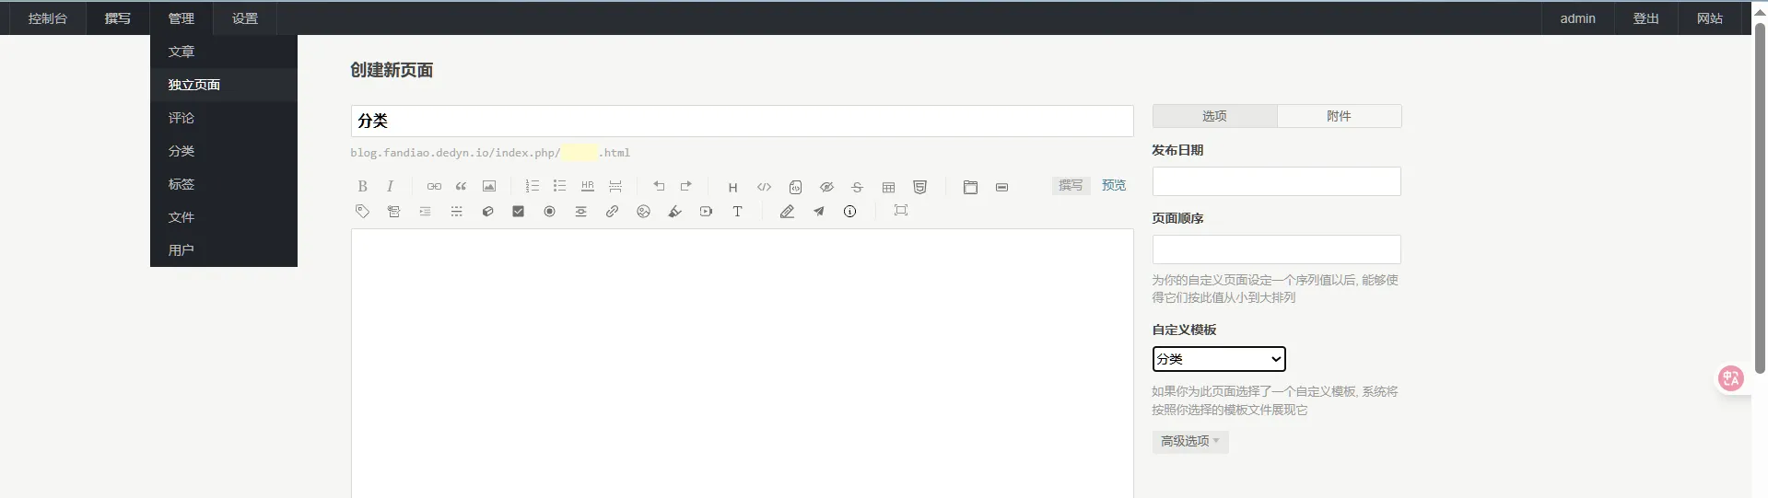Insert a video with the video icon

[x=707, y=211]
